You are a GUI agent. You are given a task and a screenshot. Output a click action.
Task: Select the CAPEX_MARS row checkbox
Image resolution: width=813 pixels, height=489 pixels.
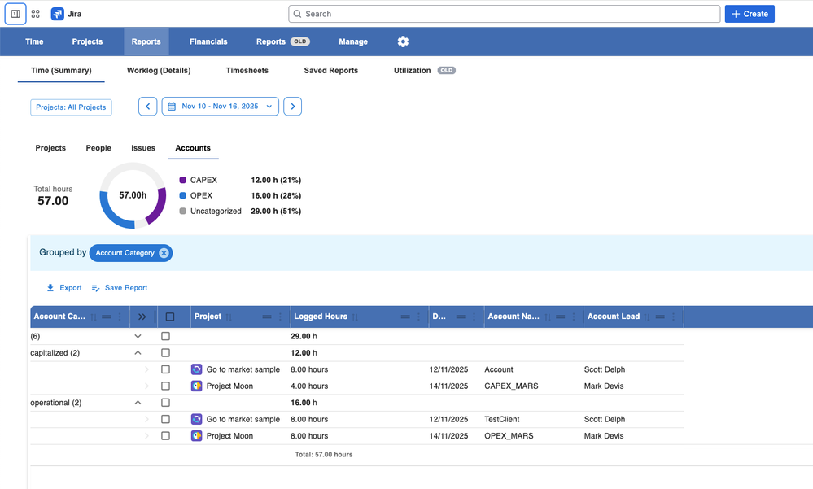[x=166, y=386]
